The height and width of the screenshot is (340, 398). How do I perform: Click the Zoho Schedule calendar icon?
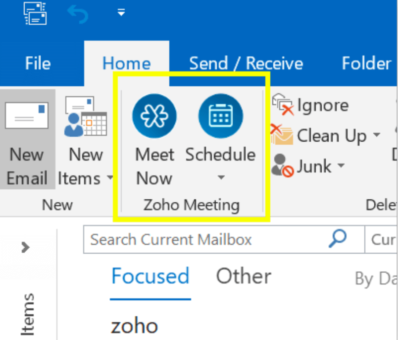[220, 116]
